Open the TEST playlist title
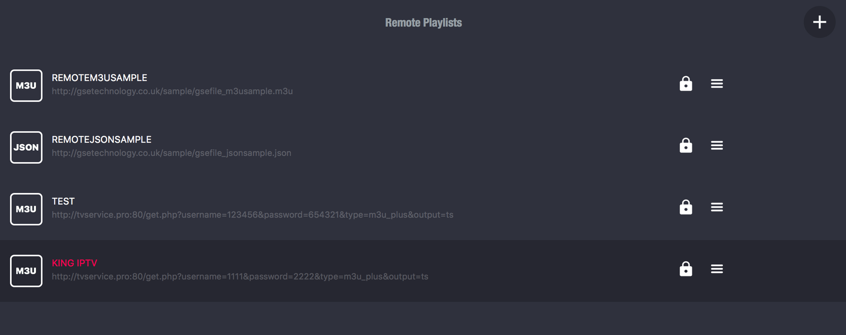846x335 pixels. (x=63, y=201)
